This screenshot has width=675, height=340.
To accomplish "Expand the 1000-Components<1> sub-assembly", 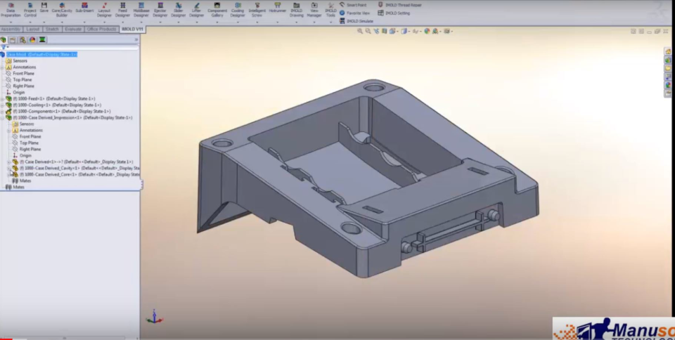I will (x=3, y=111).
